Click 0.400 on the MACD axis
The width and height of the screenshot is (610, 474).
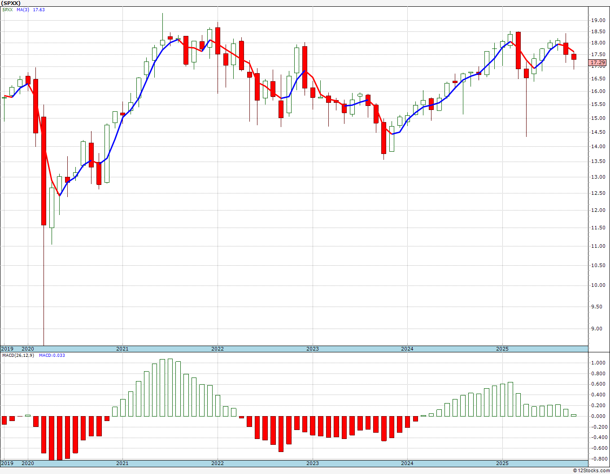tap(599, 395)
